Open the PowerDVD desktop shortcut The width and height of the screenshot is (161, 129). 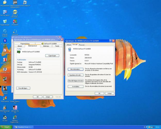(x=15, y=22)
